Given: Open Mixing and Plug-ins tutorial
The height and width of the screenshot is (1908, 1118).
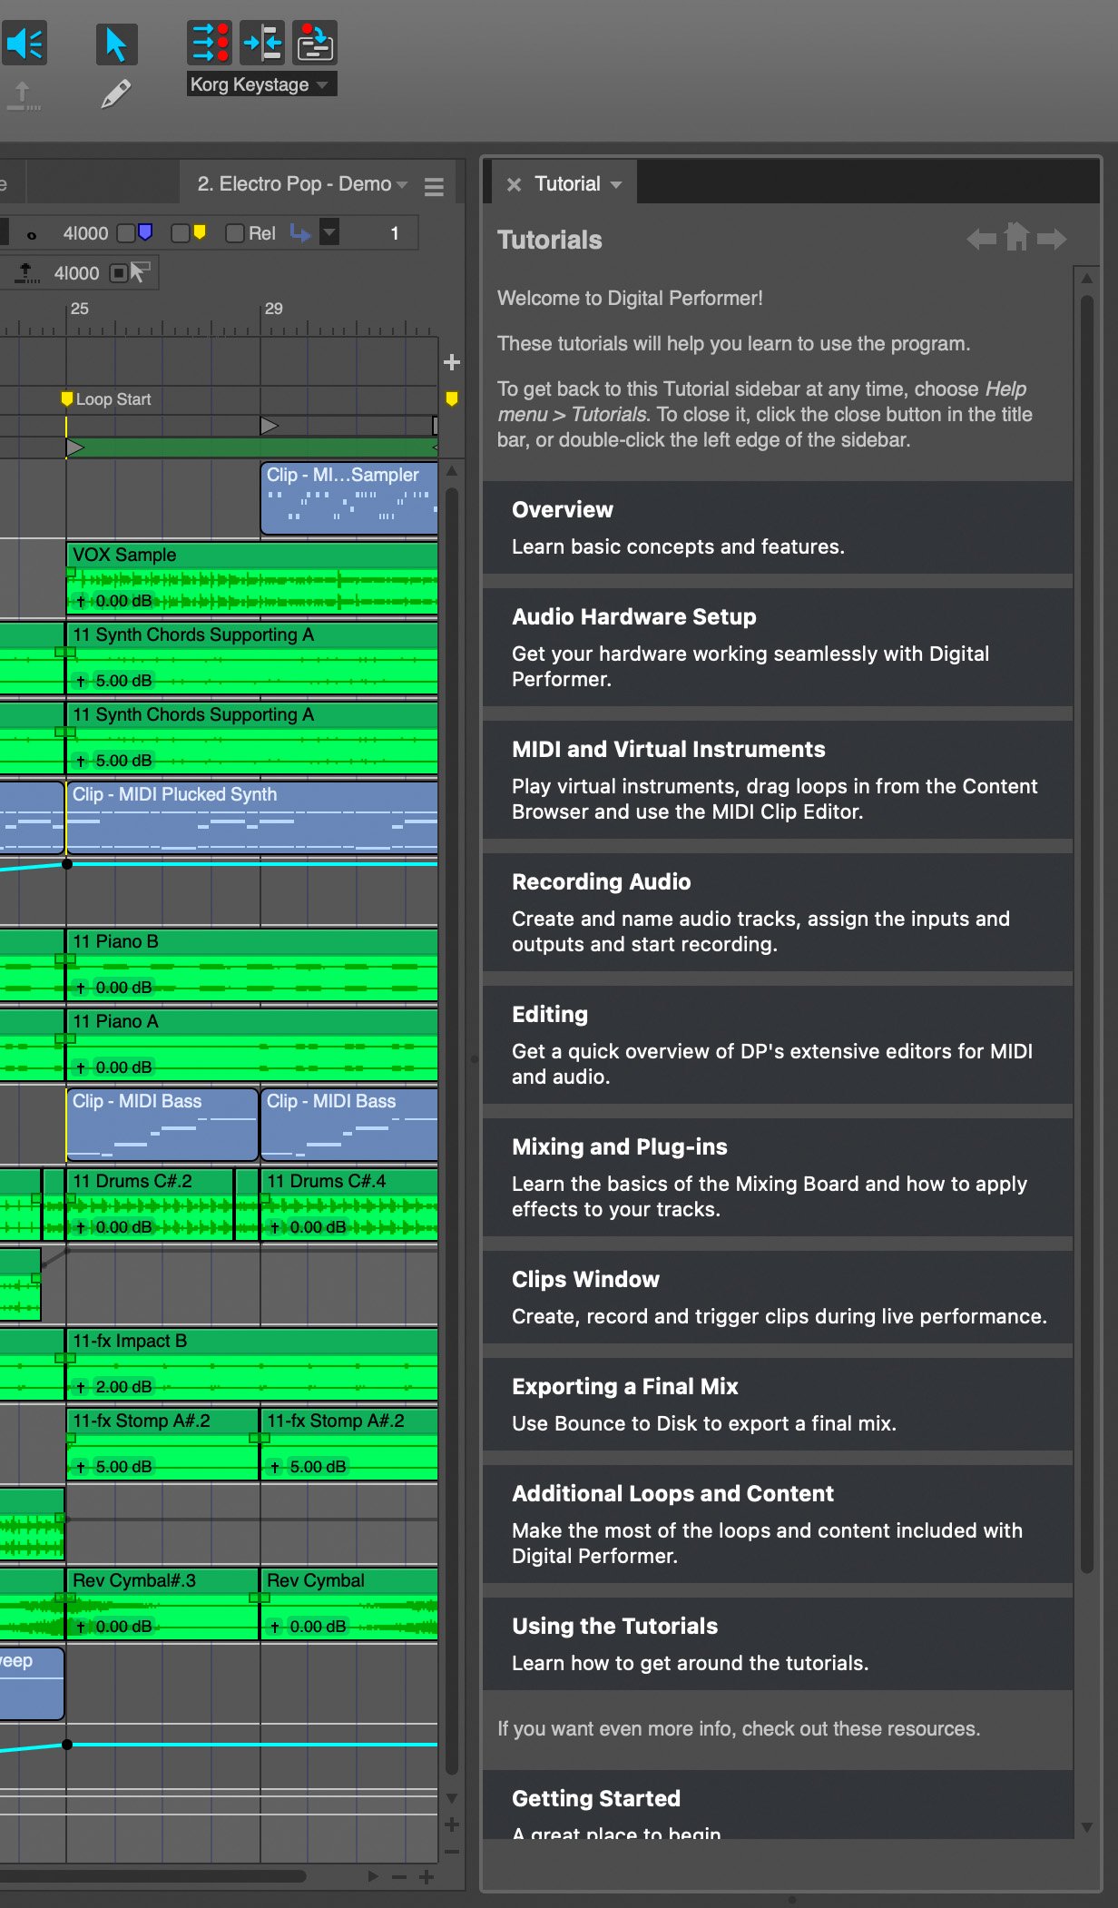Looking at the screenshot, I should [778, 1177].
